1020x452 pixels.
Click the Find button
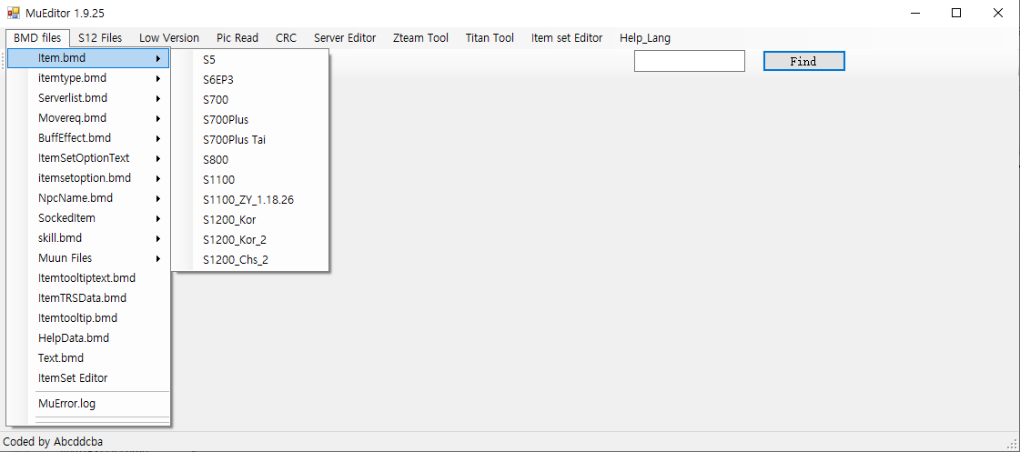(x=803, y=61)
